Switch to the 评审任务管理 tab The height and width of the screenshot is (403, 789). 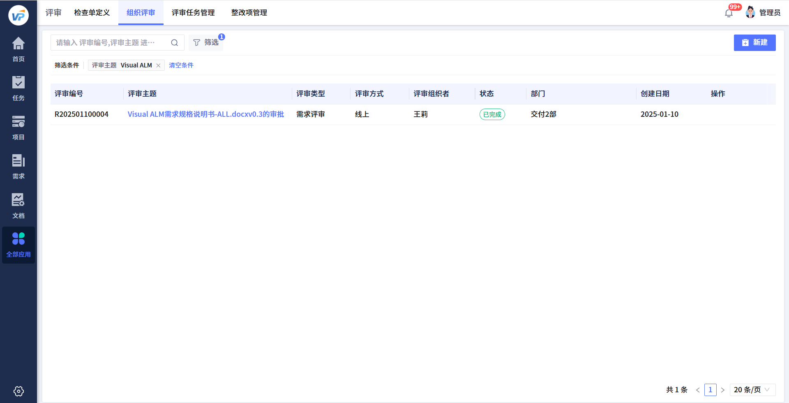[193, 13]
